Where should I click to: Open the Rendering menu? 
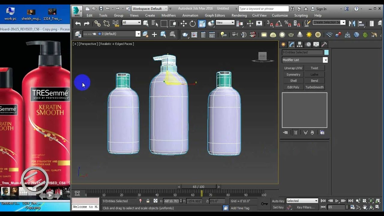[x=239, y=15]
